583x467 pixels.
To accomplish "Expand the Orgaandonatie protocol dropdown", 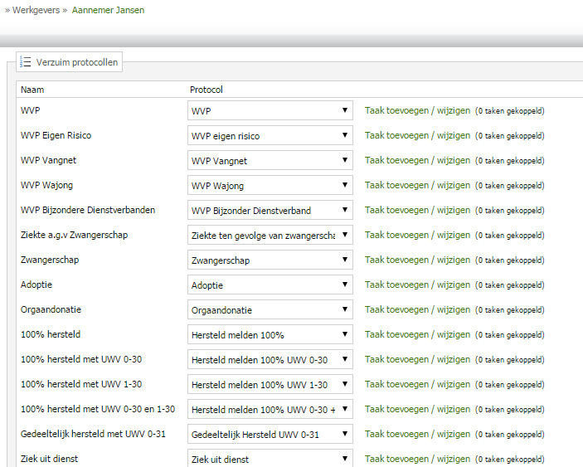I will coord(270,309).
